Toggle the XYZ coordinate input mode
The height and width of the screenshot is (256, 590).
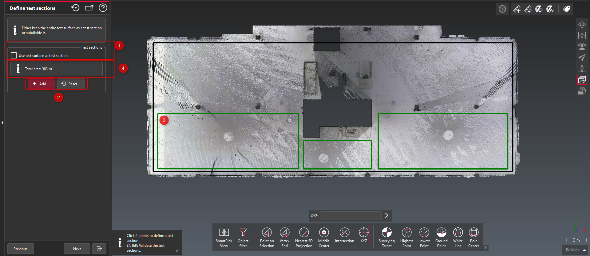pyautogui.click(x=364, y=235)
